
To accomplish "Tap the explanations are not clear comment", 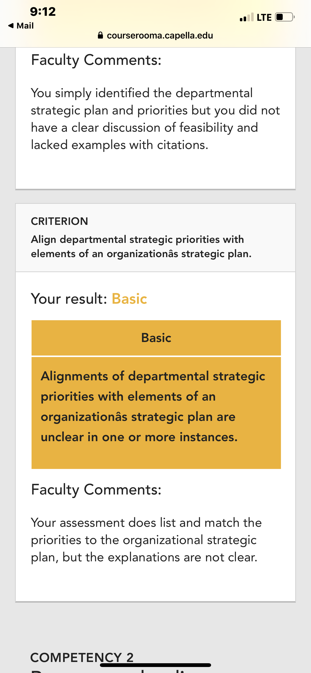I will (x=146, y=540).
